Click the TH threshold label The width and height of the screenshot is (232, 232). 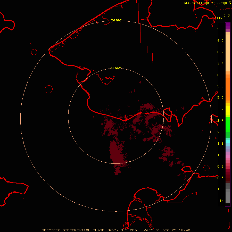click(x=221, y=201)
